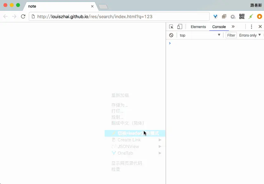Select the inspect element cursor icon in DevTools
The image size is (264, 184).
171,27
